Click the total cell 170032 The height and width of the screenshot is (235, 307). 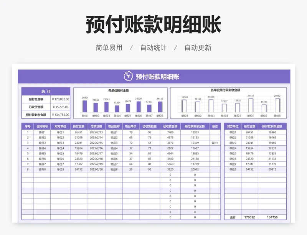coord(250,217)
